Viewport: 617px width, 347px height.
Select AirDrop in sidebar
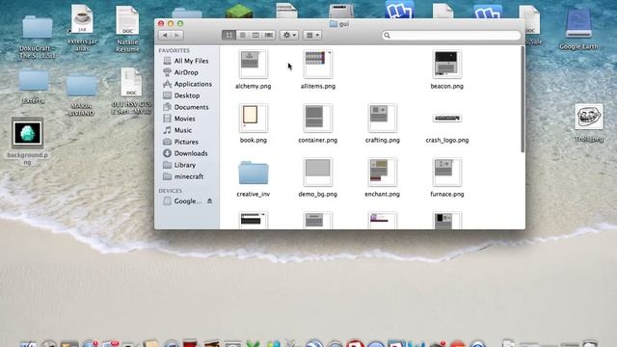click(187, 72)
